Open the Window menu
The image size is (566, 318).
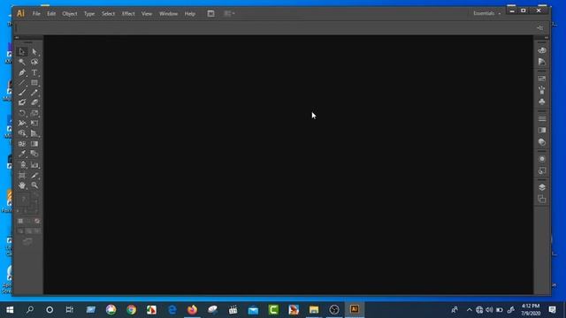(x=168, y=14)
